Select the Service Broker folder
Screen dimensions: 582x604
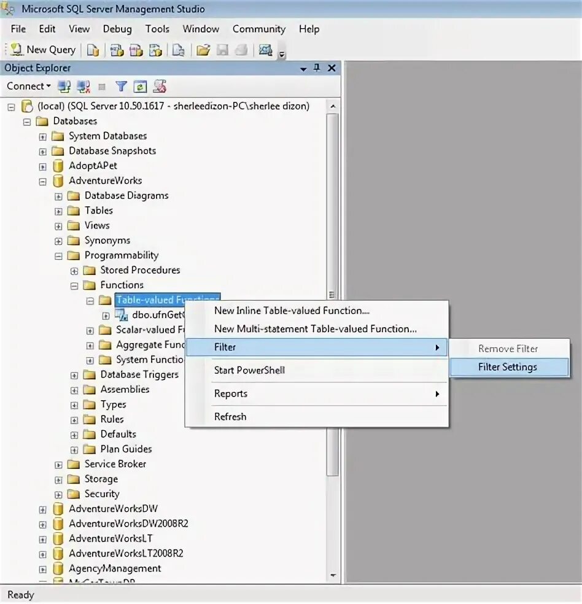[x=115, y=464]
